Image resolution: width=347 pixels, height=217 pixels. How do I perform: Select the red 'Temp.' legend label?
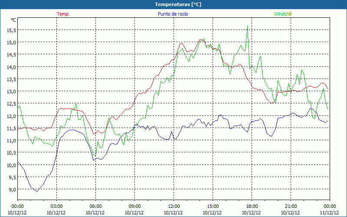point(63,14)
